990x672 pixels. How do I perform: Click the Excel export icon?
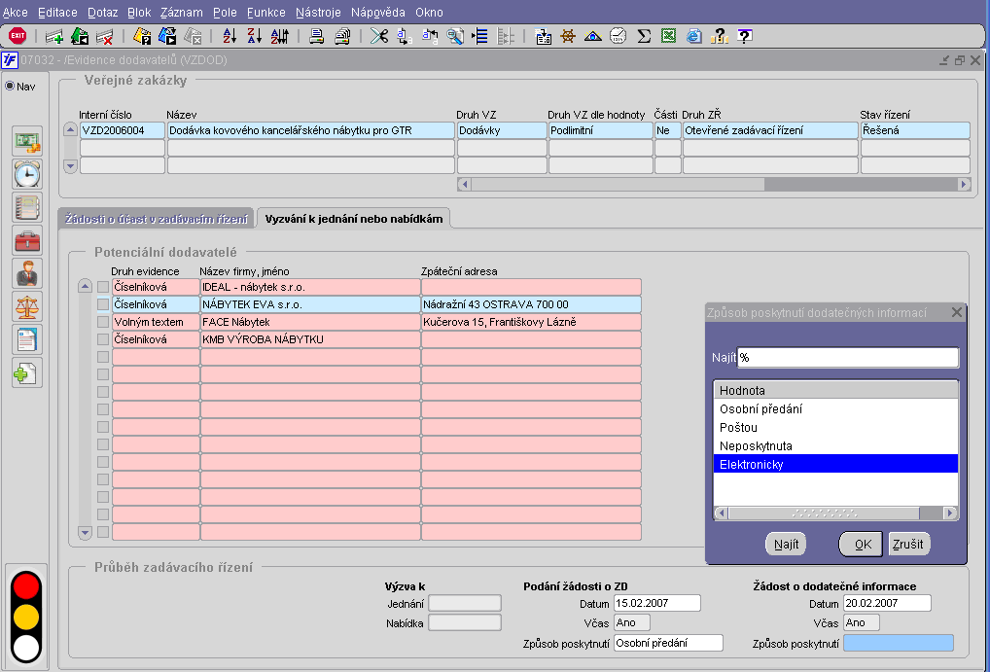(x=669, y=37)
